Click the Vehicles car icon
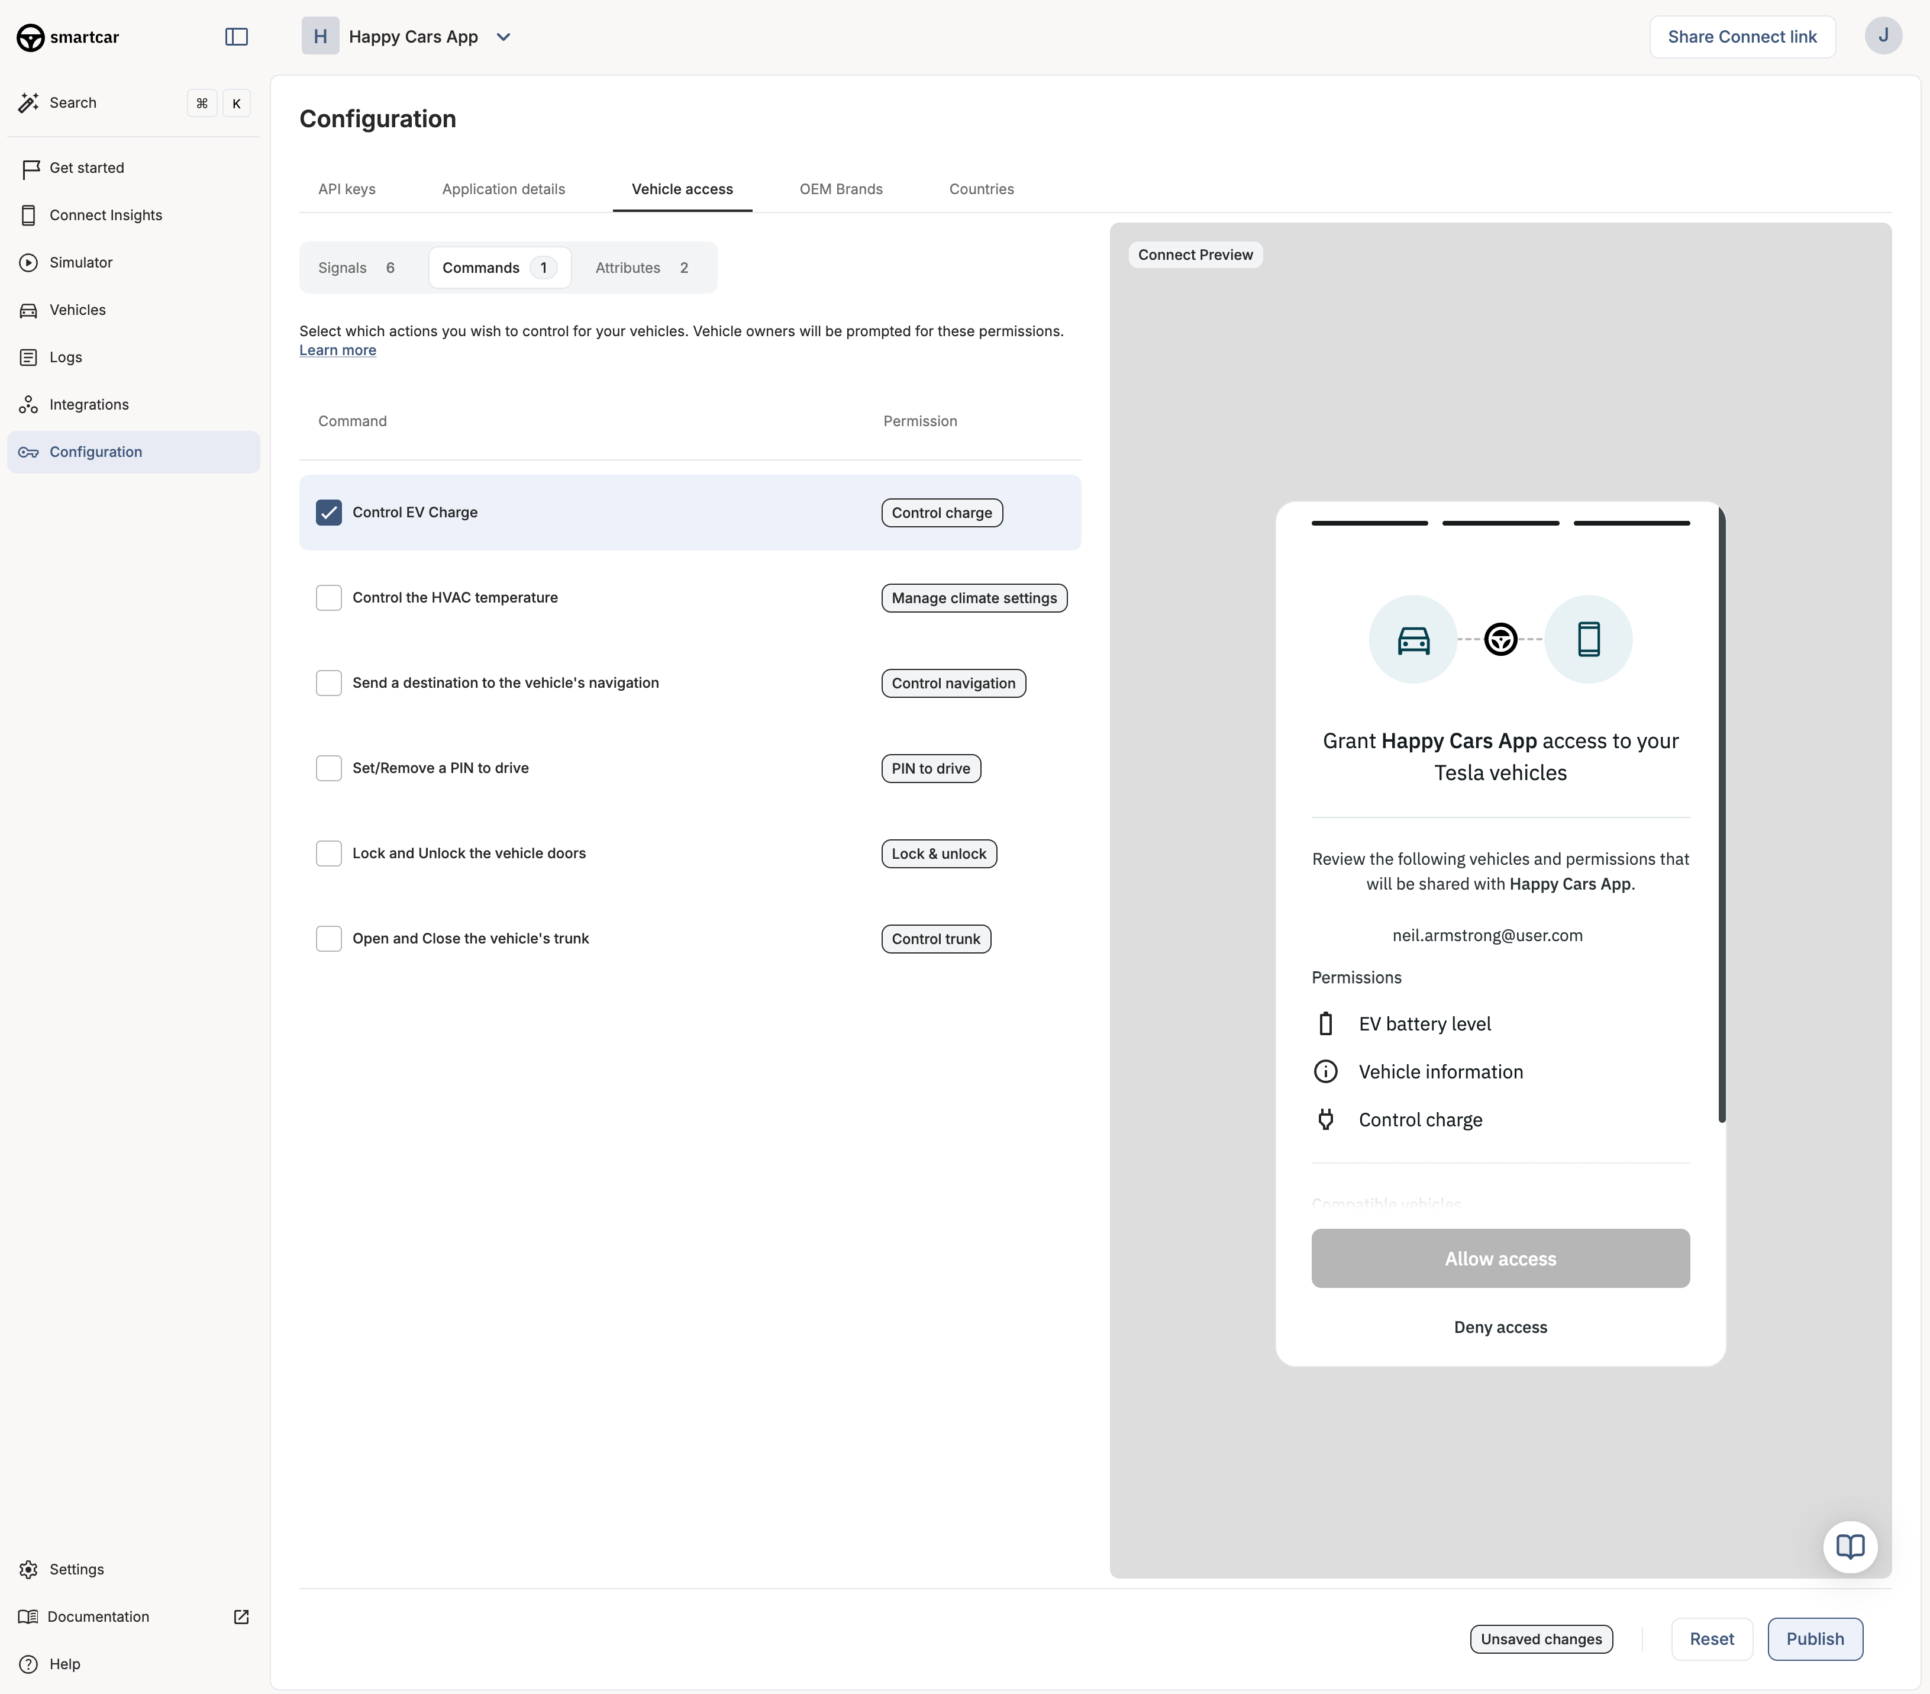The height and width of the screenshot is (1694, 1930). (28, 310)
